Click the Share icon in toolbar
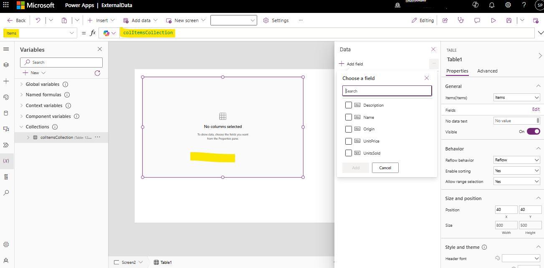Viewport: 544px width, 268px height. point(445,20)
